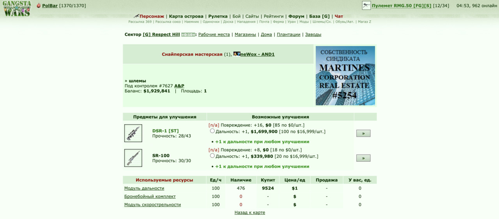
Task: Select Дальность upgrade radio for DSR-1
Action: (212, 131)
